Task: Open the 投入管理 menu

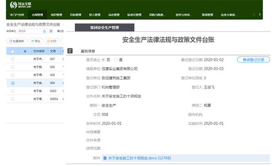Action: [x=95, y=15]
